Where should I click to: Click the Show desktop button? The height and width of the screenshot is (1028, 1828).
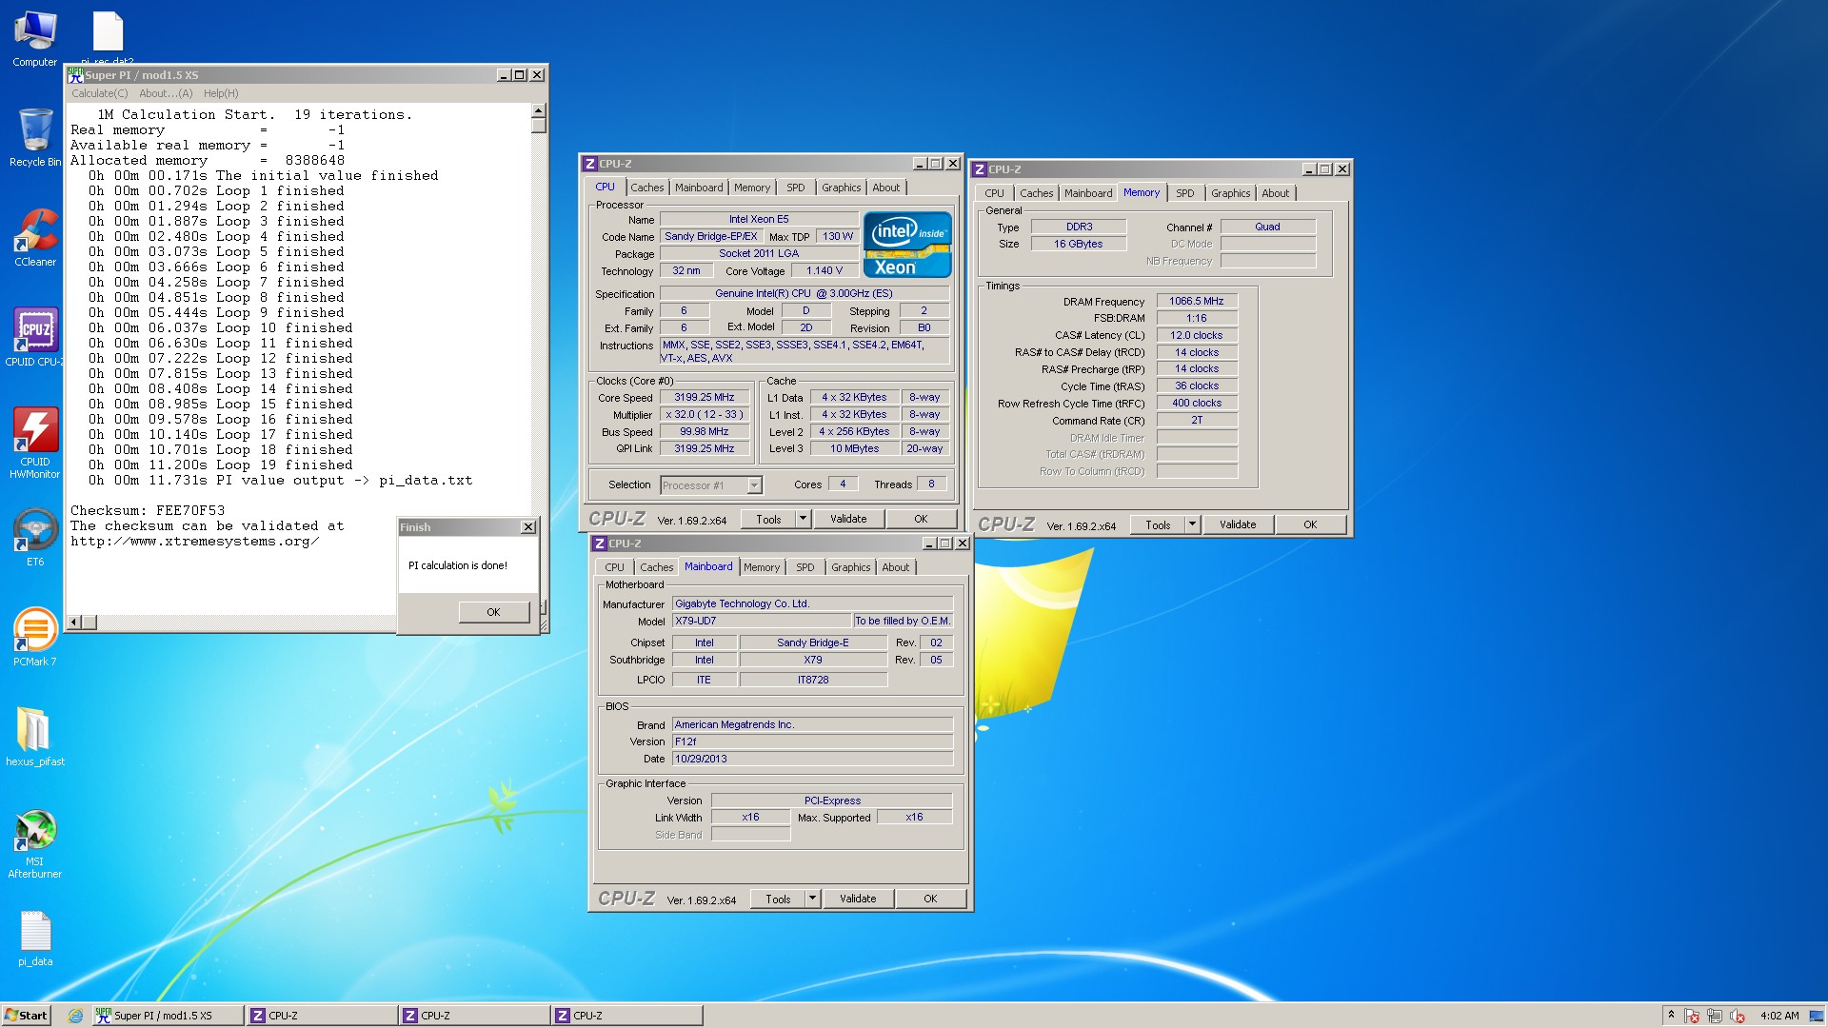coord(1818,1016)
